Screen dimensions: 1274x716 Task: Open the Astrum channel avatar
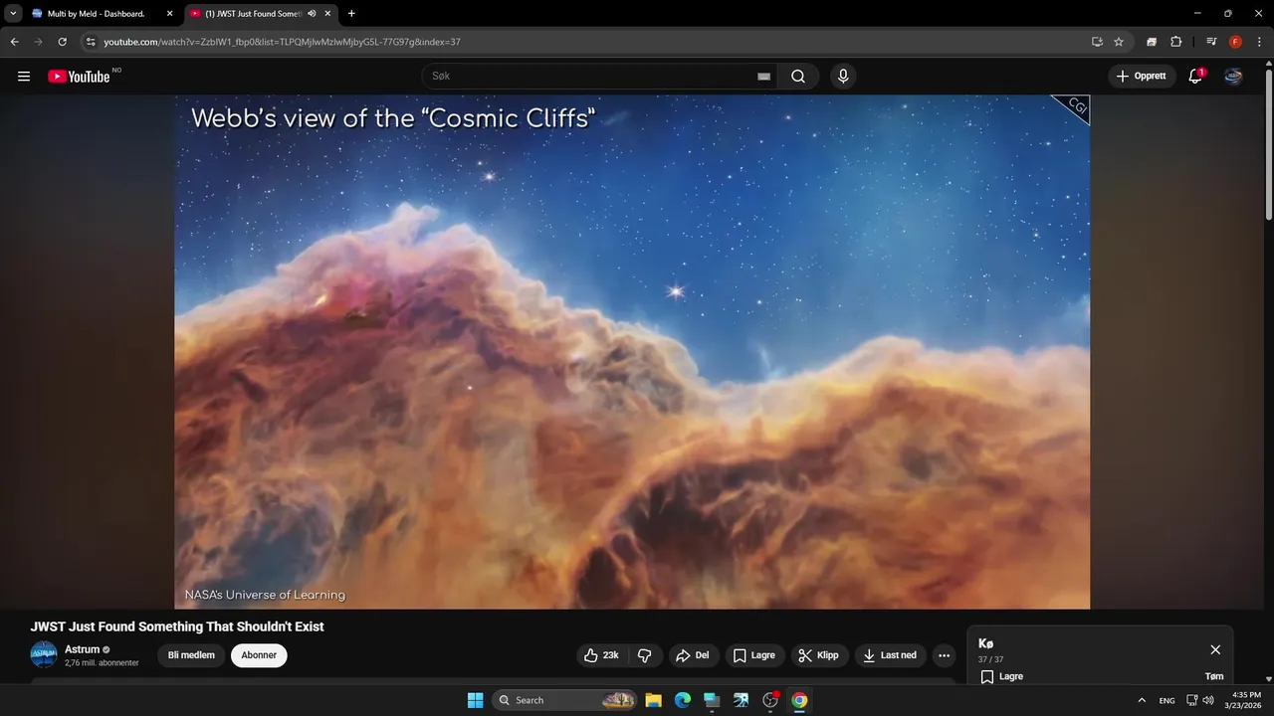44,654
